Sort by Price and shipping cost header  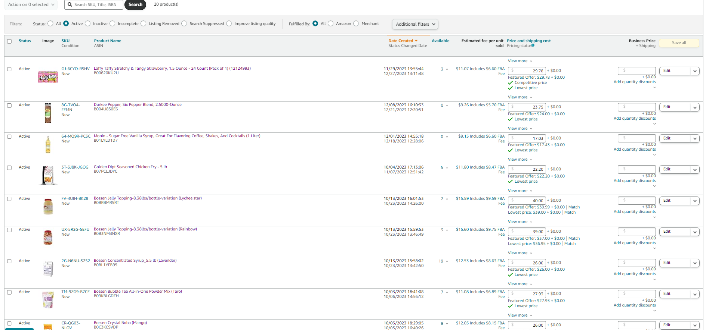529,41
